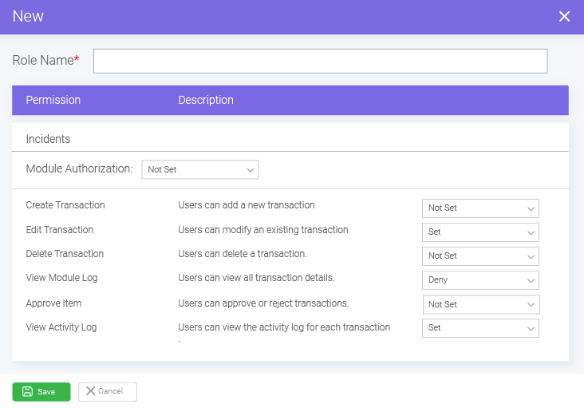Click chevron arrow of Delete Transaction dropdown

(531, 257)
